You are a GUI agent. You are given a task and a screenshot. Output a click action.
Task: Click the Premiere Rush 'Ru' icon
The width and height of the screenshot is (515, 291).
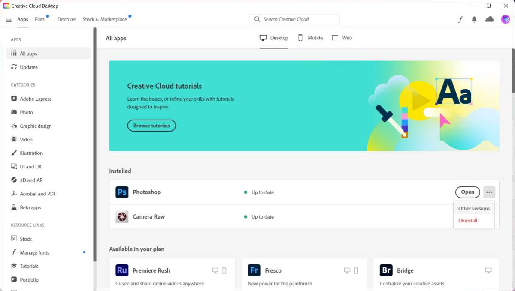pos(122,270)
